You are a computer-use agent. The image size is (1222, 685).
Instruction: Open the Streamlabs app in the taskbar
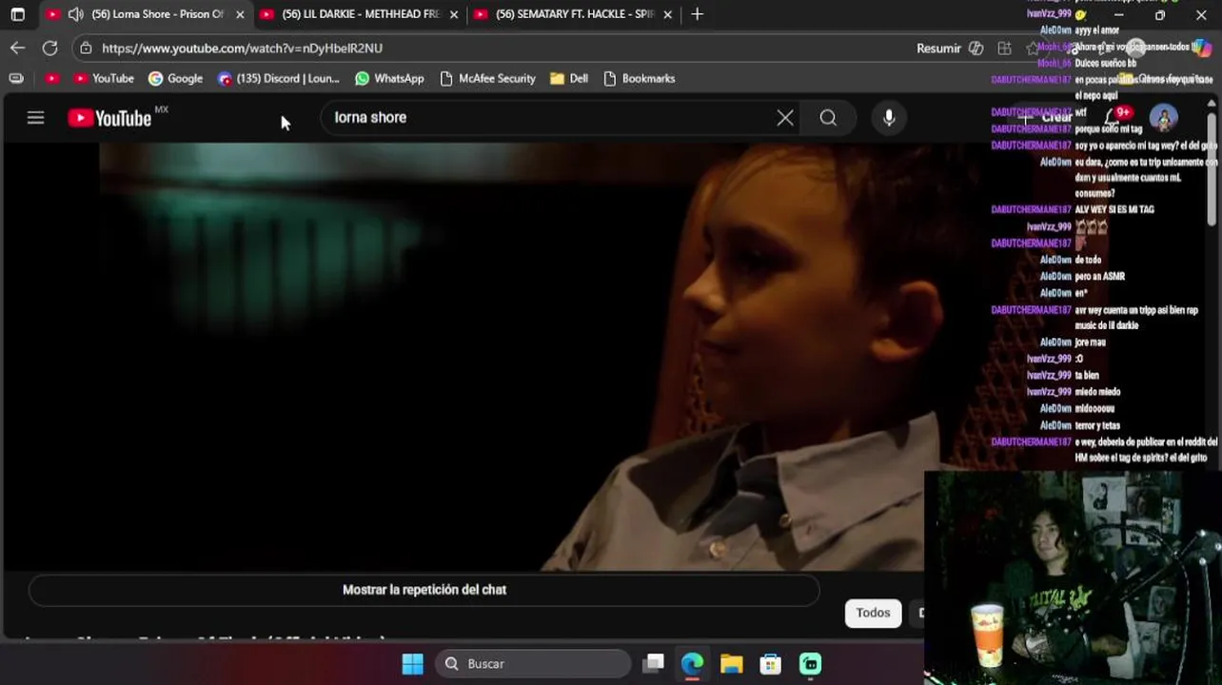pos(810,664)
